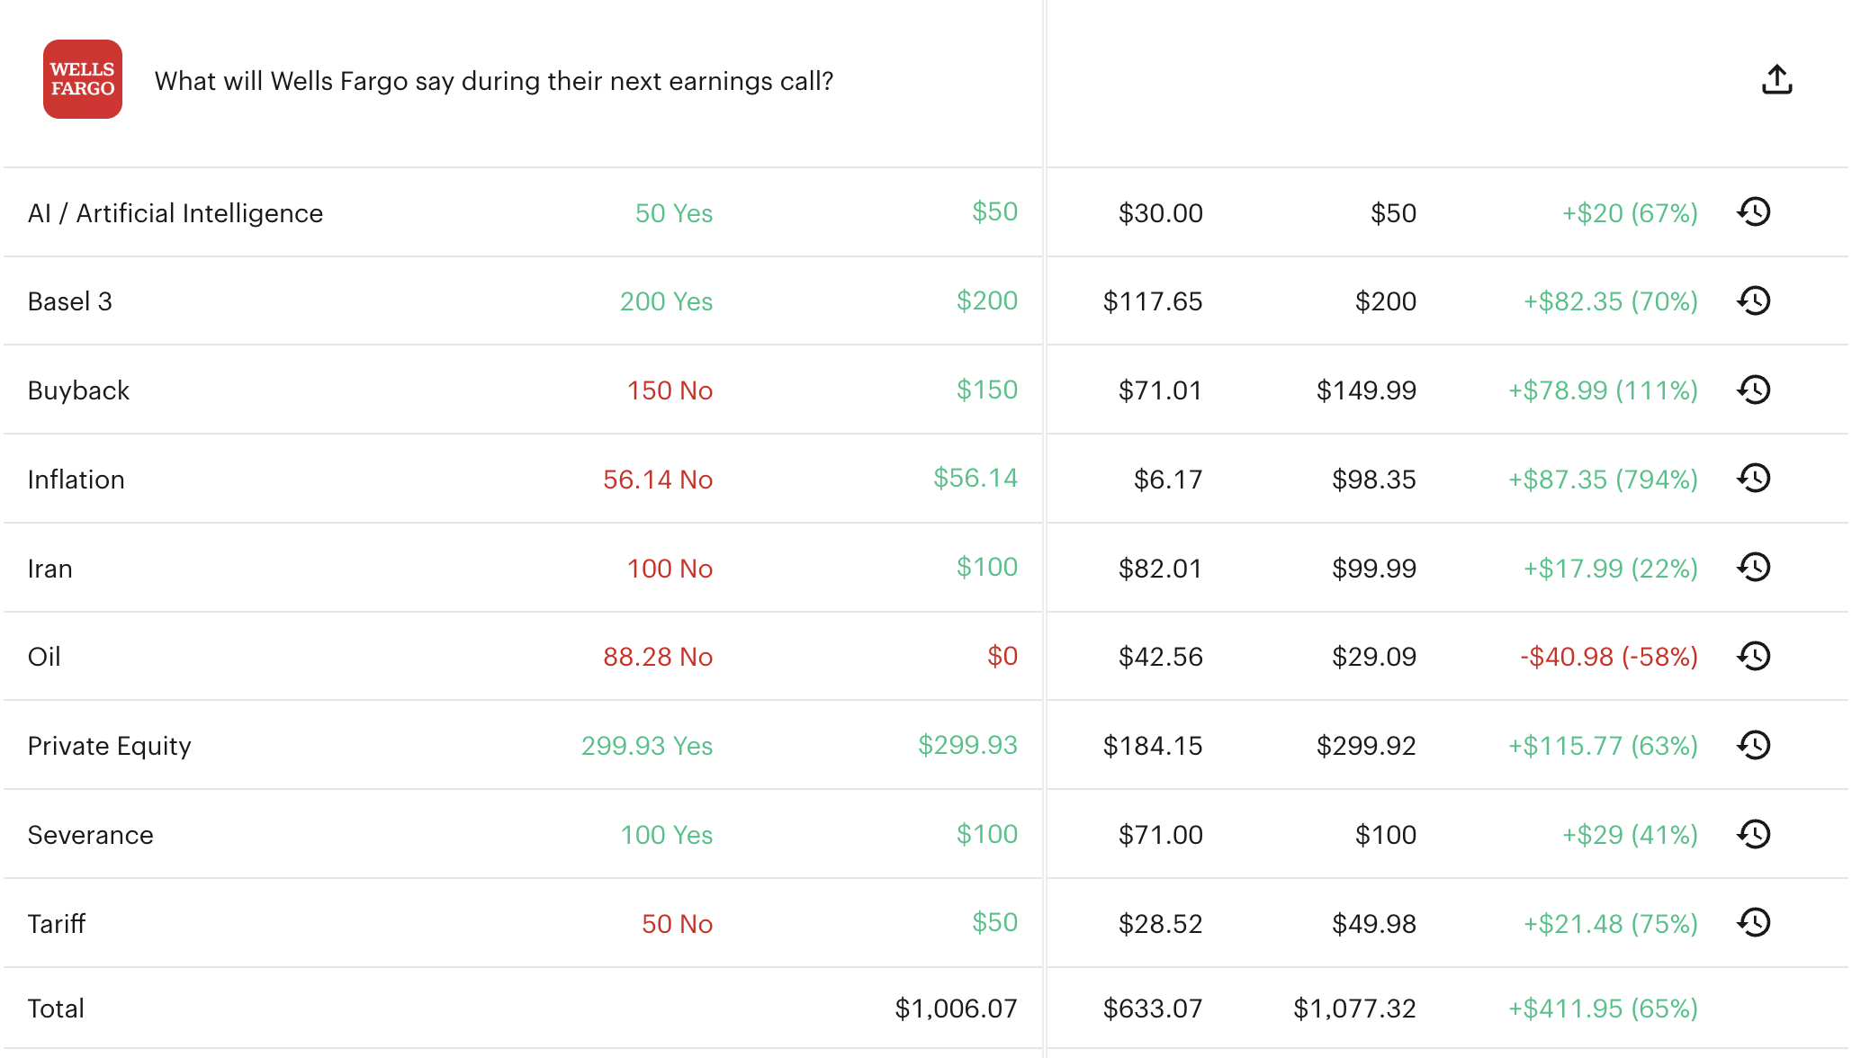
Task: Select the '50 Yes' stance on AI
Action: 675,212
